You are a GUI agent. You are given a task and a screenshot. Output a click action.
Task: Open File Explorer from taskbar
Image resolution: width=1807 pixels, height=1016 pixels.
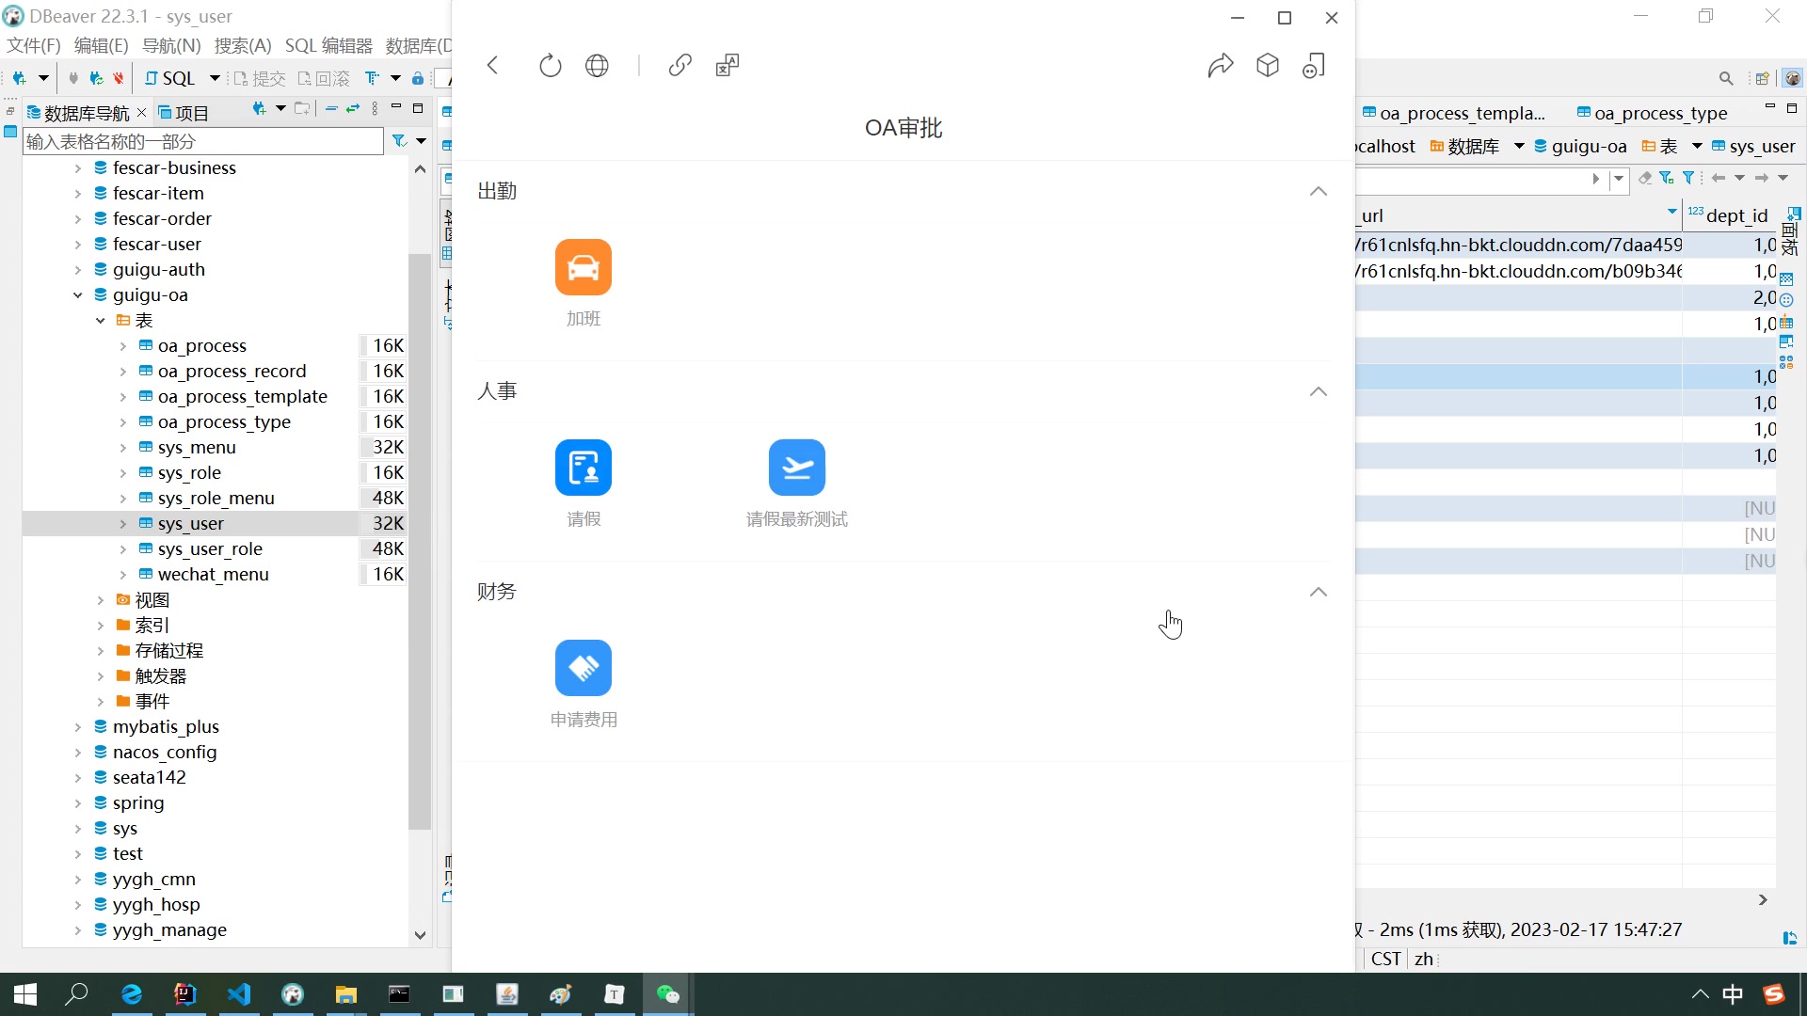click(346, 994)
